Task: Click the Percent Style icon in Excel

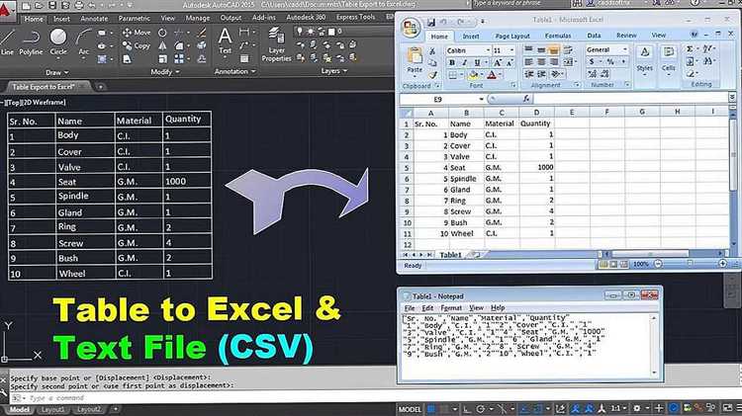Action: pyautogui.click(x=610, y=62)
